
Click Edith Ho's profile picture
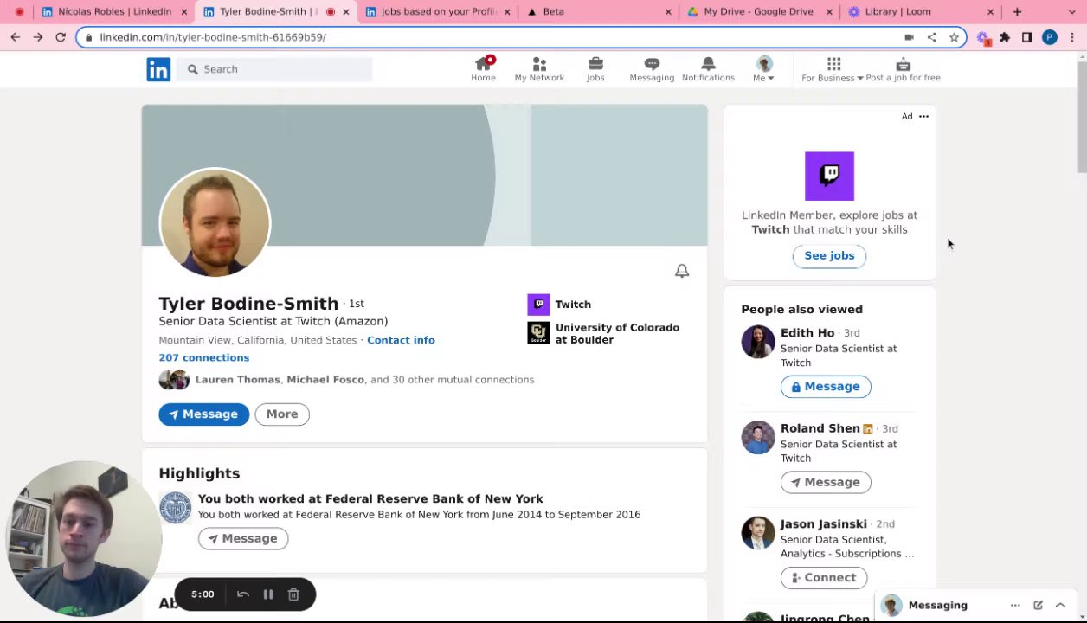point(758,342)
